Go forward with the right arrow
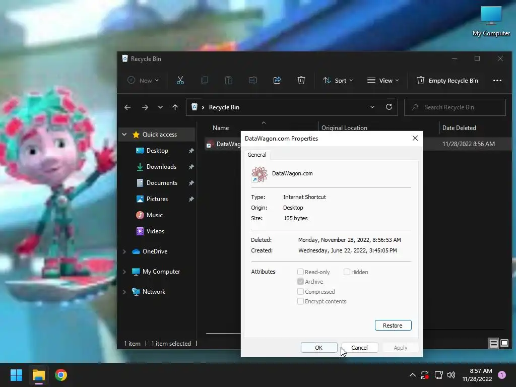516x387 pixels. pyautogui.click(x=145, y=107)
